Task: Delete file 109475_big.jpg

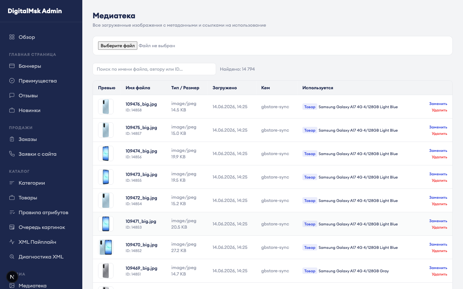Action: point(440,134)
